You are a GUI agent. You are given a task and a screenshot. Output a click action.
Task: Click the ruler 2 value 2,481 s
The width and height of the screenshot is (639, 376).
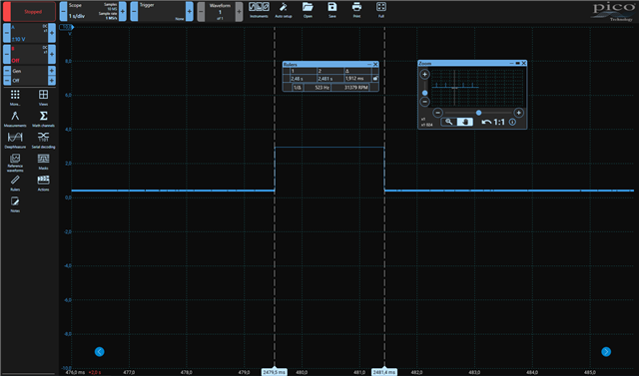pyautogui.click(x=330, y=79)
